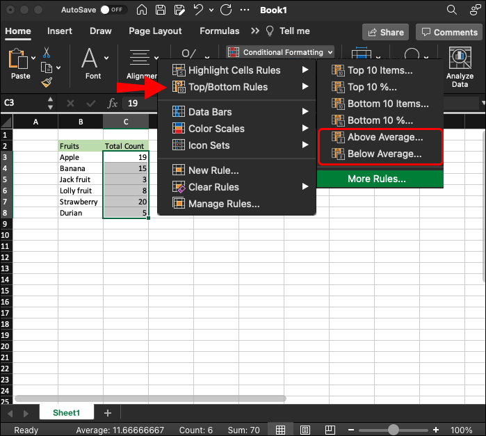Open Analyze Data tool
Viewport: 486px width, 436px height.
click(460, 67)
